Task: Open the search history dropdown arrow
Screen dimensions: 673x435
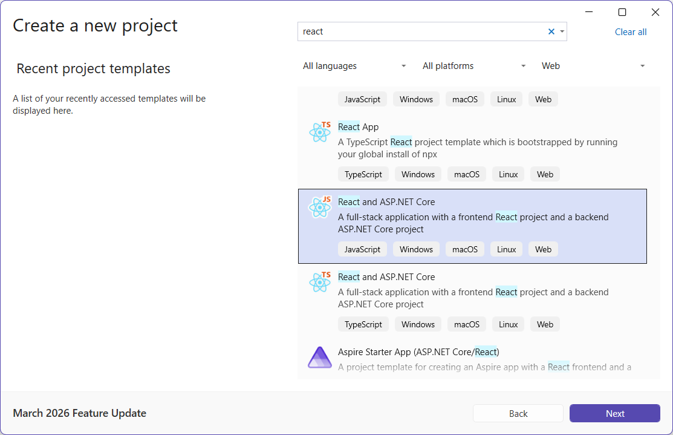Action: (x=562, y=31)
